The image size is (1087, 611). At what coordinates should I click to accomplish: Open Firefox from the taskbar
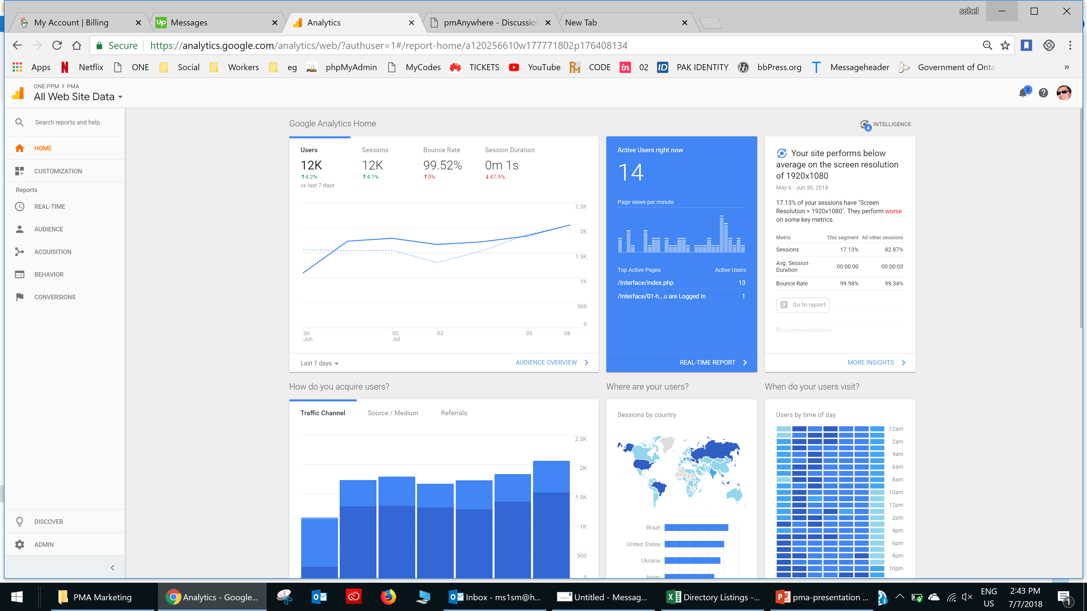point(388,597)
